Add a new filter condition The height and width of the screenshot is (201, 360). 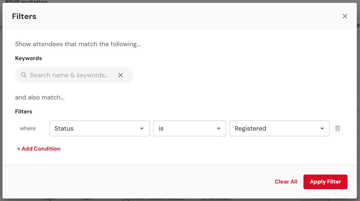(39, 149)
